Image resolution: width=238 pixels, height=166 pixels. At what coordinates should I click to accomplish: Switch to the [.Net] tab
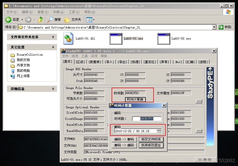click(177, 62)
